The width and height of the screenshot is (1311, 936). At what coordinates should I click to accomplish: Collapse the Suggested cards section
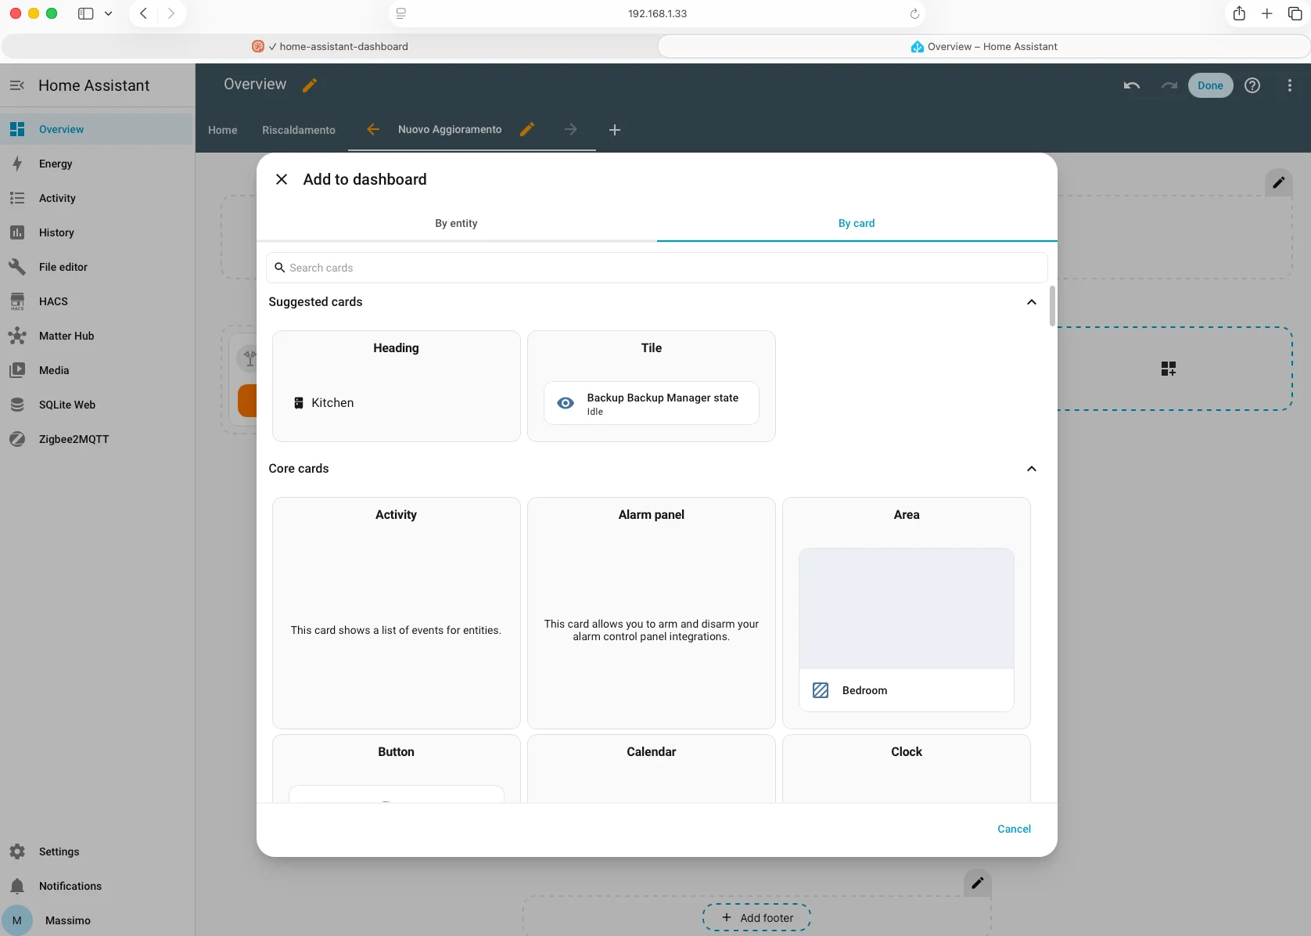pyautogui.click(x=1032, y=302)
